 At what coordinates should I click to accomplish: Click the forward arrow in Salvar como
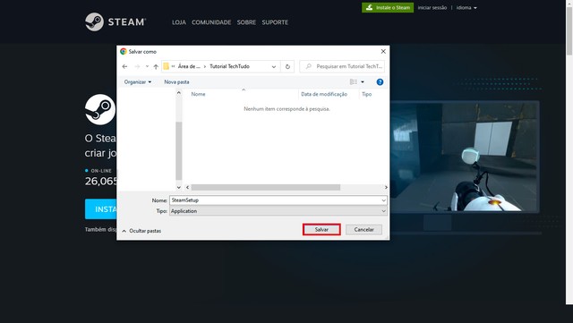coord(137,66)
